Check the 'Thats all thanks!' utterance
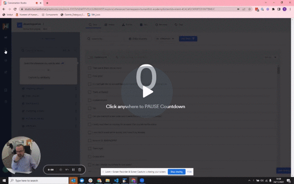Image resolution: width=294 pixels, height=184 pixels. pos(89,92)
